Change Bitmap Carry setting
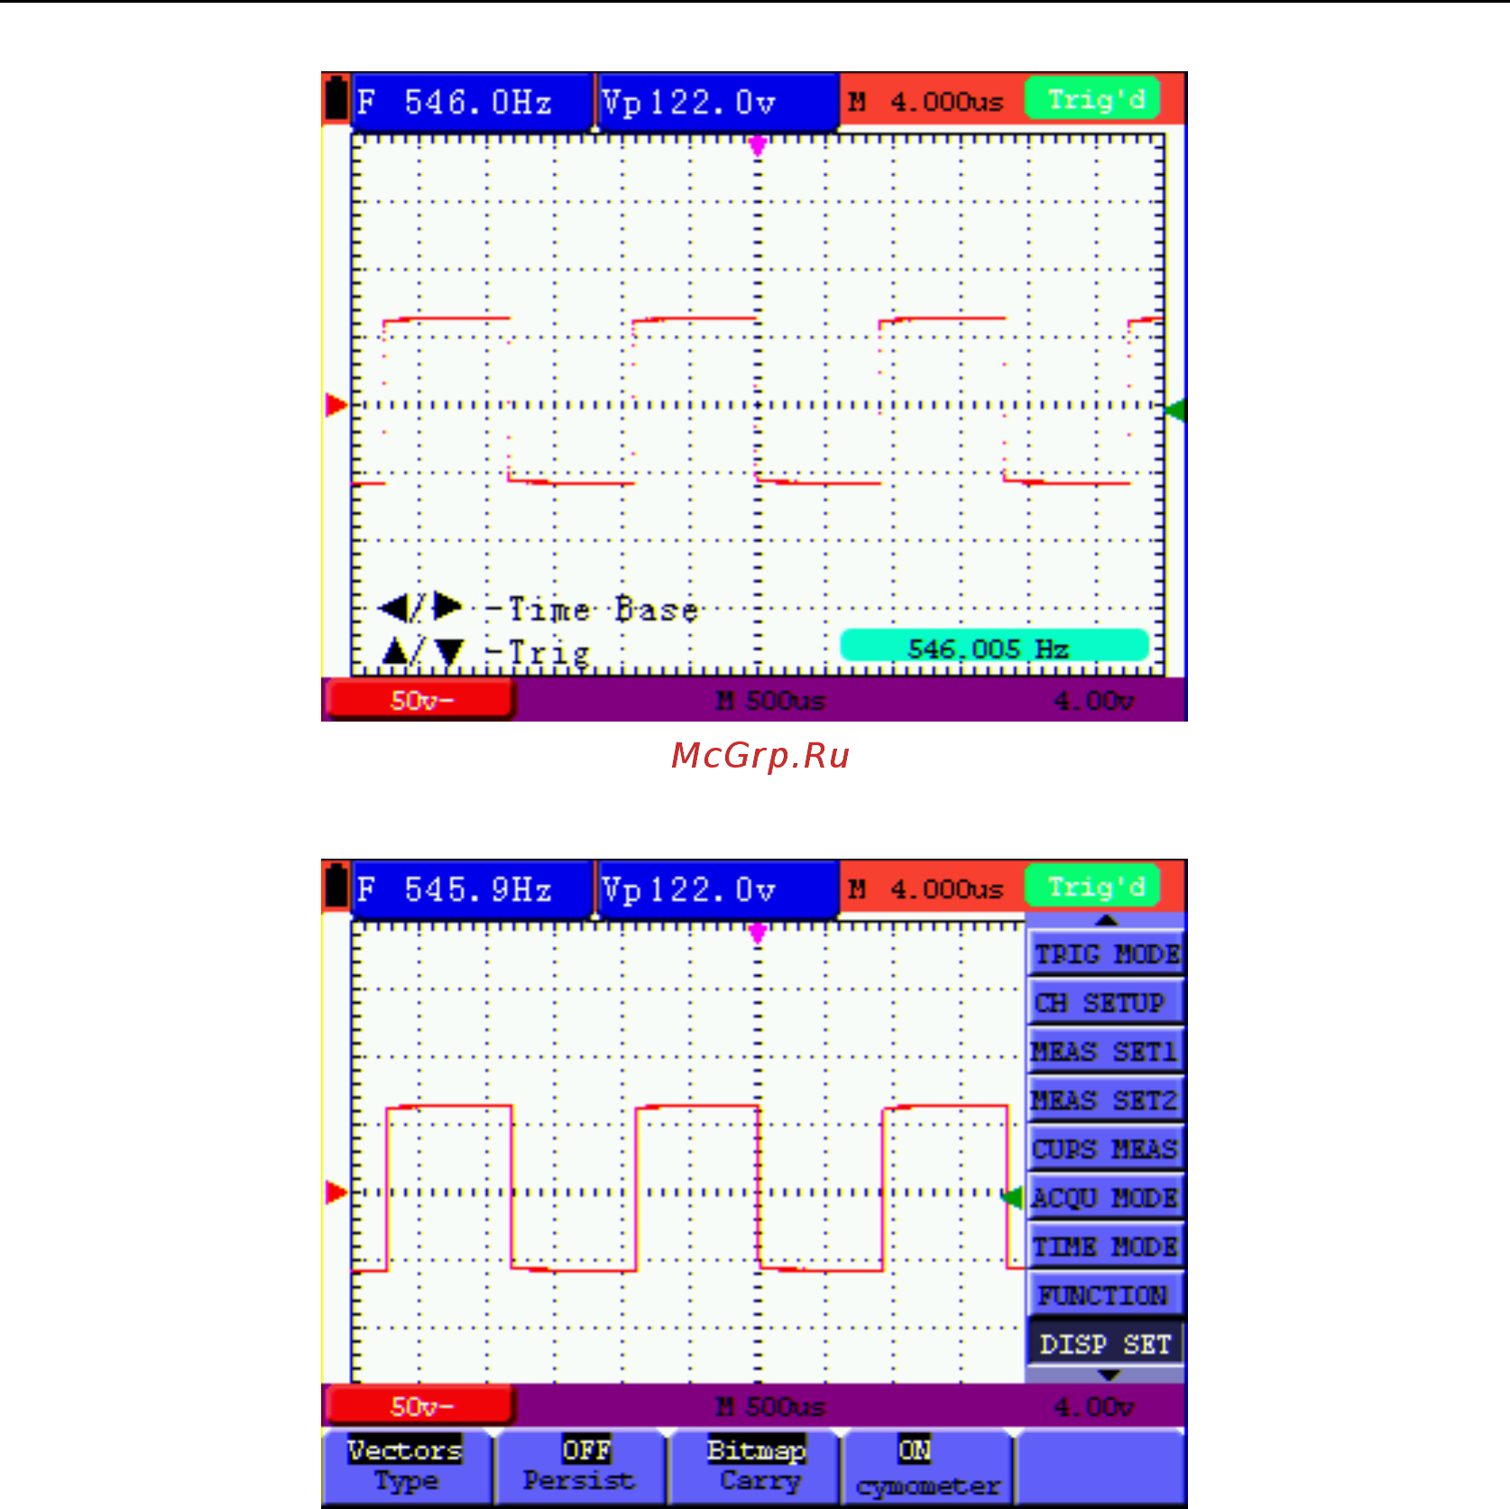This screenshot has width=1510, height=1509. (x=754, y=1467)
